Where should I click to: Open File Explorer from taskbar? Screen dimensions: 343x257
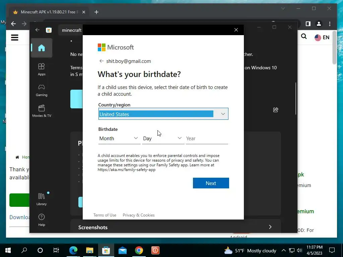[90, 250]
